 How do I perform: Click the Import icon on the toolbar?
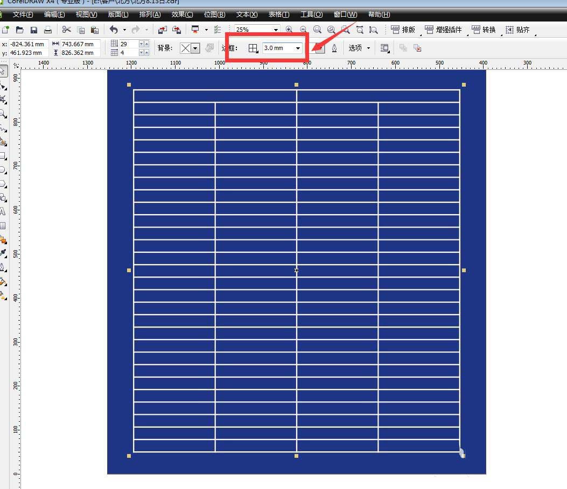pyautogui.click(x=163, y=30)
